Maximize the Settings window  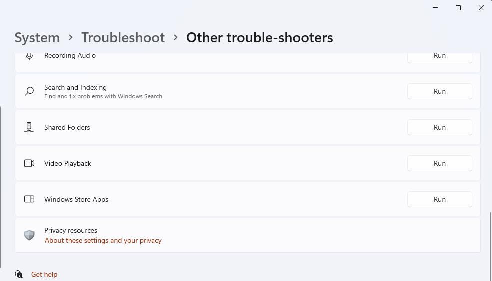pyautogui.click(x=458, y=8)
